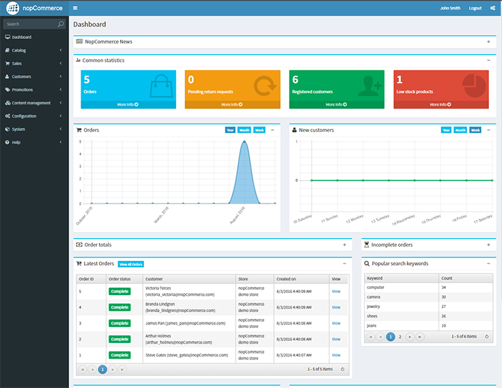
Task: Click the pie chart icon on Low stock tile
Action: tap(474, 85)
